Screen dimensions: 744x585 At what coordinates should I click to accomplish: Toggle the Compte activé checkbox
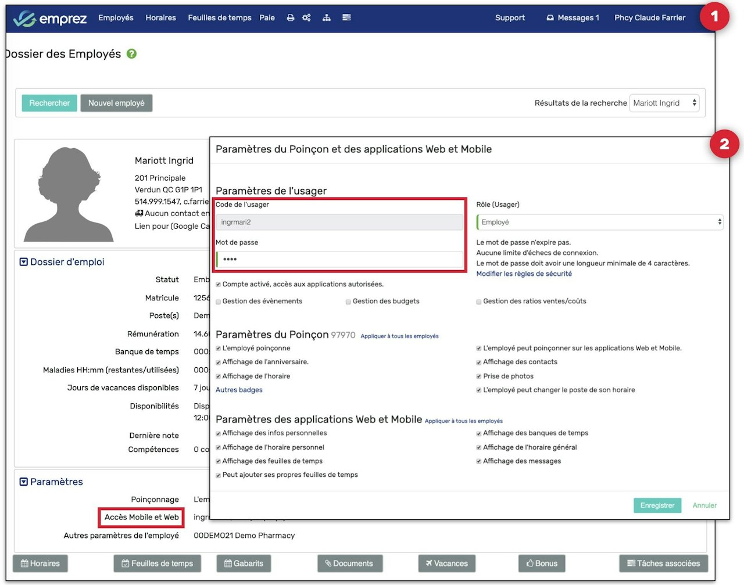pyautogui.click(x=219, y=285)
